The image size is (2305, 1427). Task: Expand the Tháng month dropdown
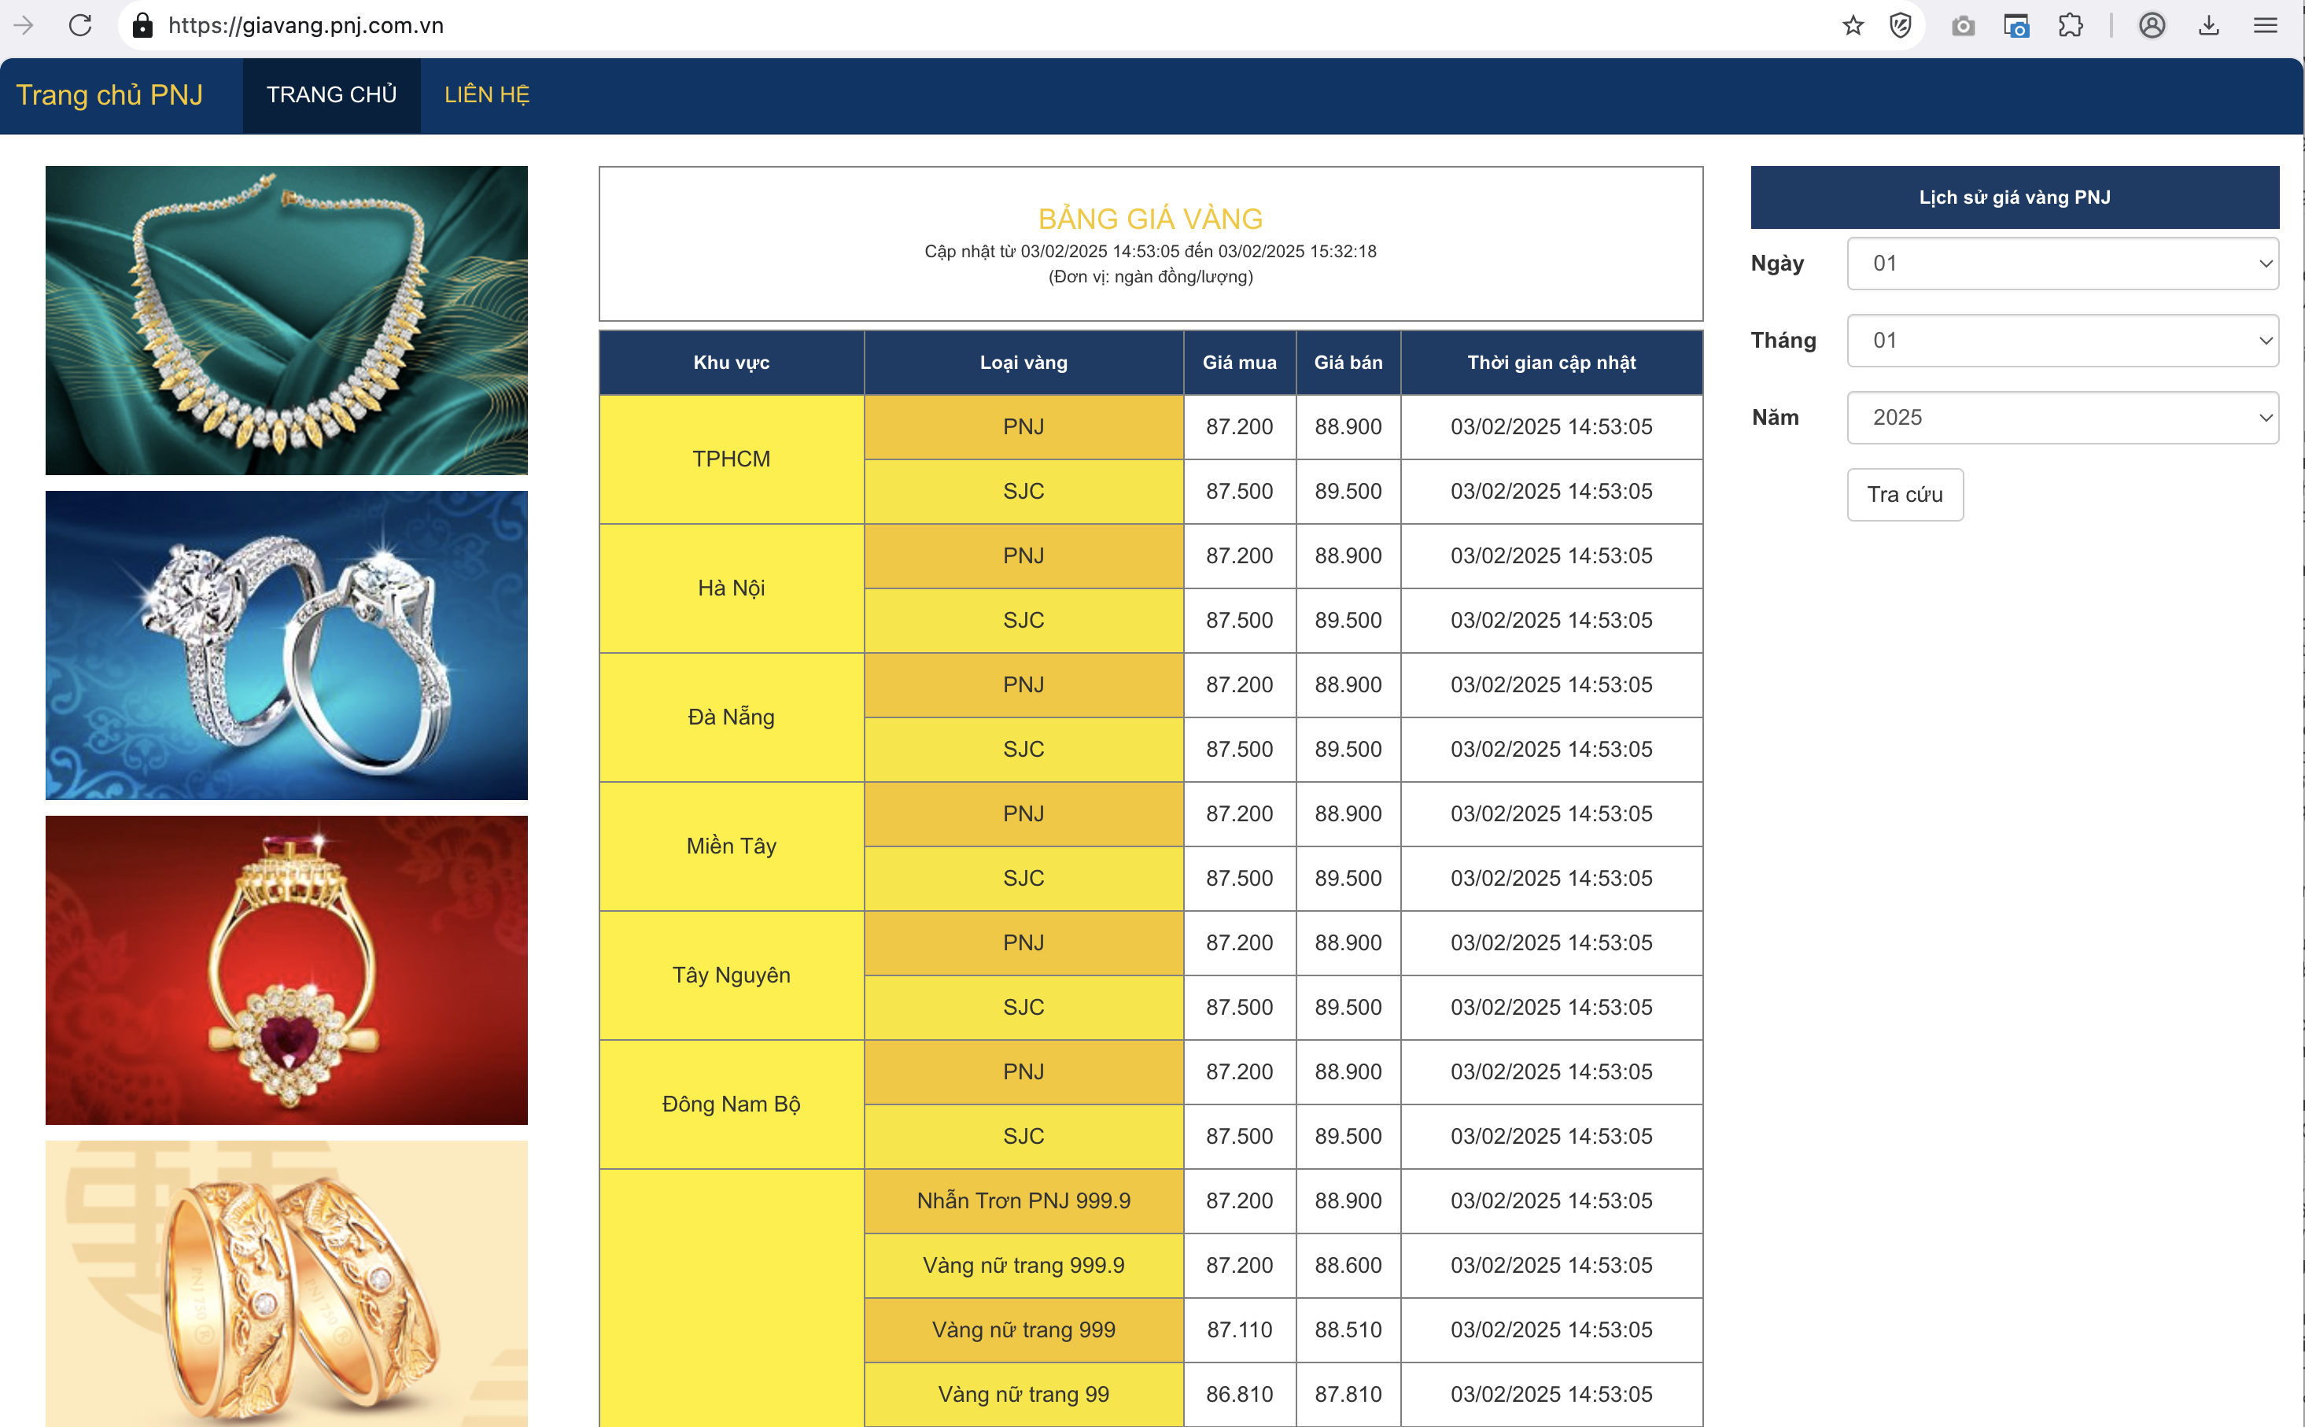tap(2062, 341)
